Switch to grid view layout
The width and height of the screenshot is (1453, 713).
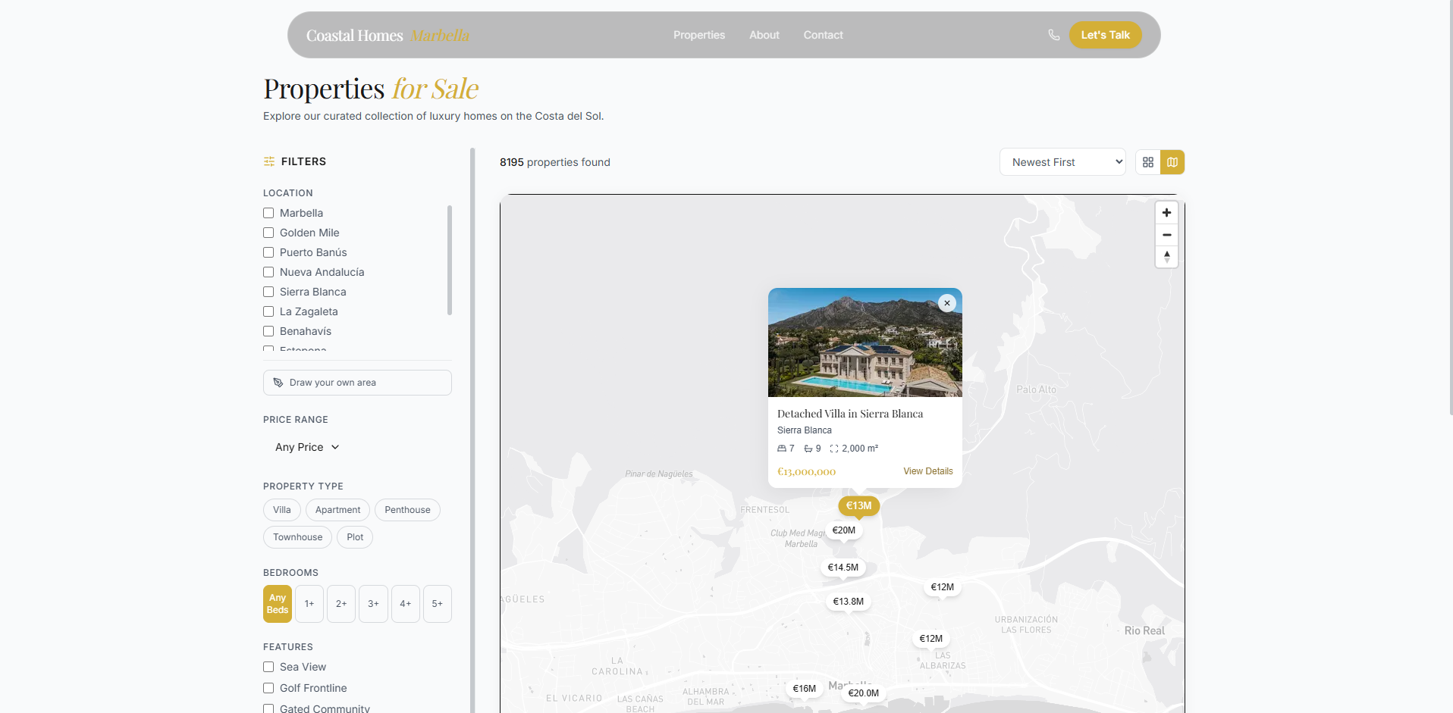[x=1147, y=161]
